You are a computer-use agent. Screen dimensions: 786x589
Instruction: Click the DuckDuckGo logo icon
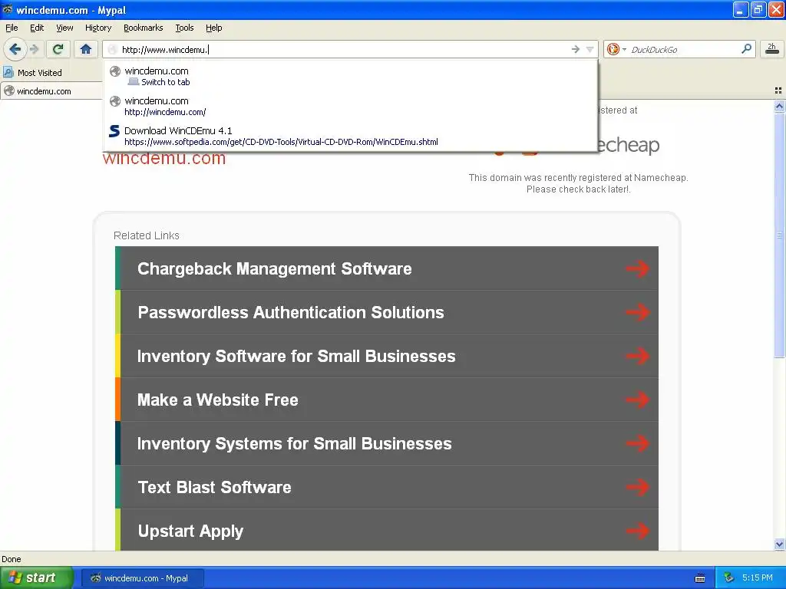click(x=613, y=49)
